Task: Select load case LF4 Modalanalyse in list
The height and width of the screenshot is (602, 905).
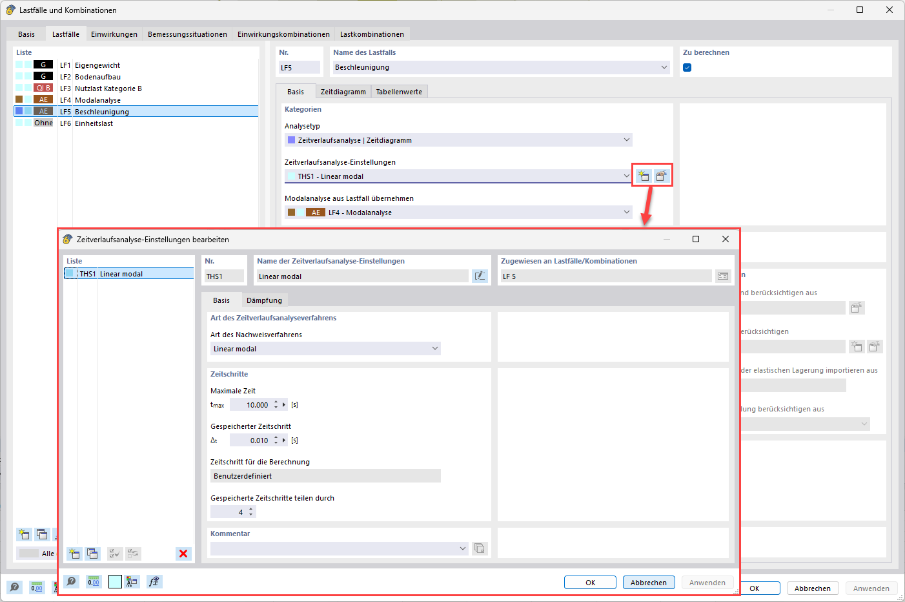Action: (136, 100)
